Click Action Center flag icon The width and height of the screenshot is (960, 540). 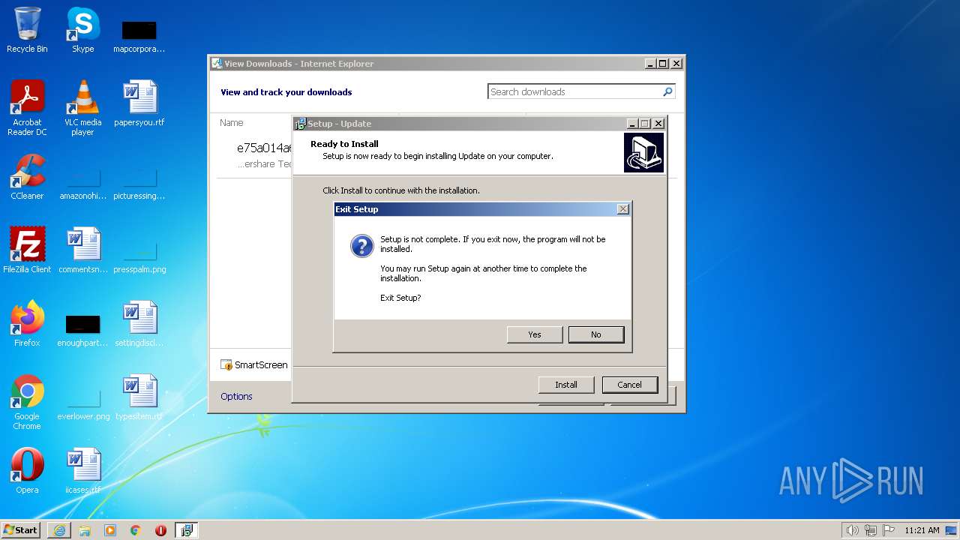889,530
